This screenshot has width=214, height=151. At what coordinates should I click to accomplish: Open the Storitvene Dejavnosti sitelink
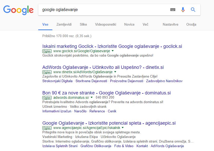[91, 81]
